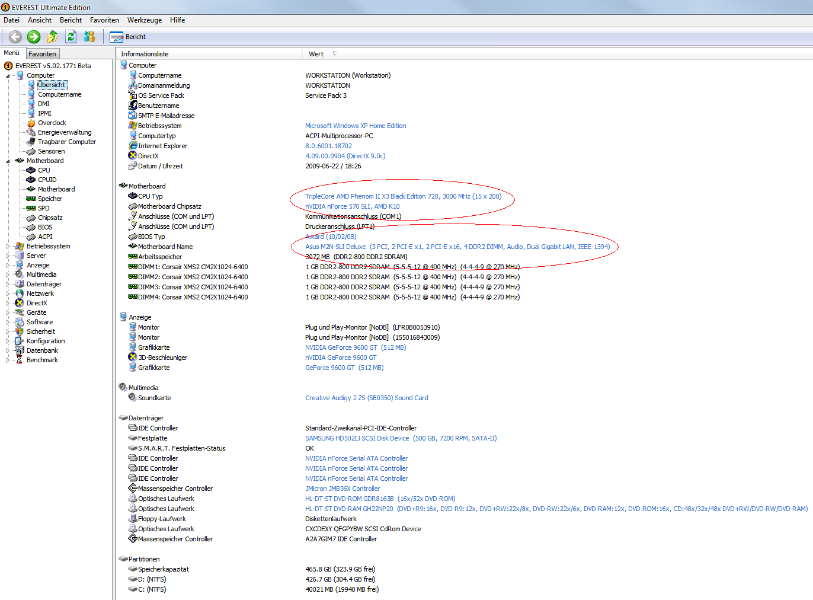This screenshot has height=600, width=813.
Task: Click the Internet Explorer row icon
Action: (x=133, y=146)
